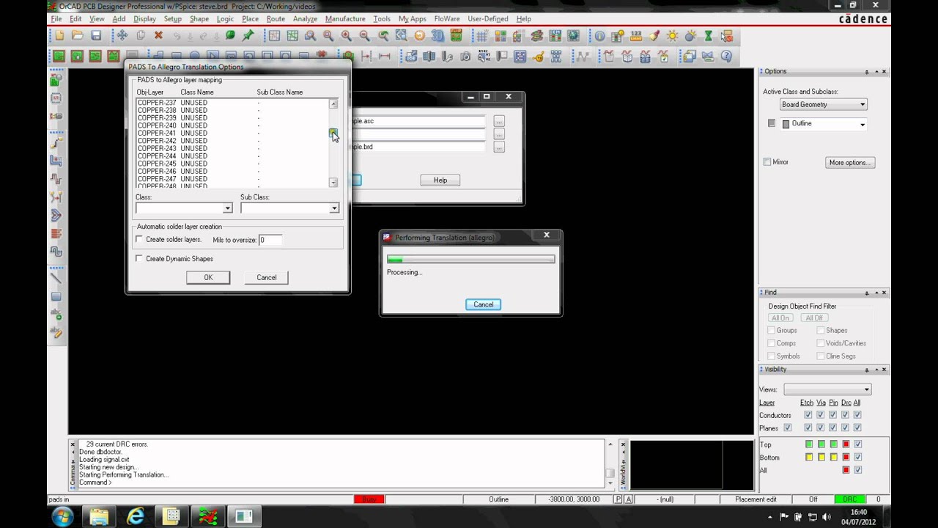Open the Class dropdown in translation options

tap(227, 208)
